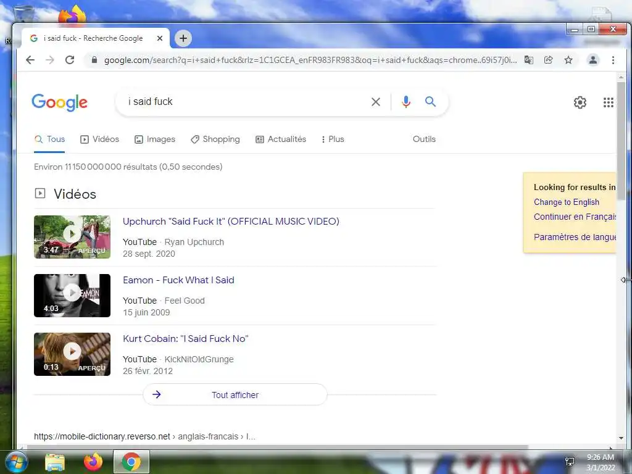Open Eamon - Fuck What I Said link
632x474 pixels.
click(178, 280)
